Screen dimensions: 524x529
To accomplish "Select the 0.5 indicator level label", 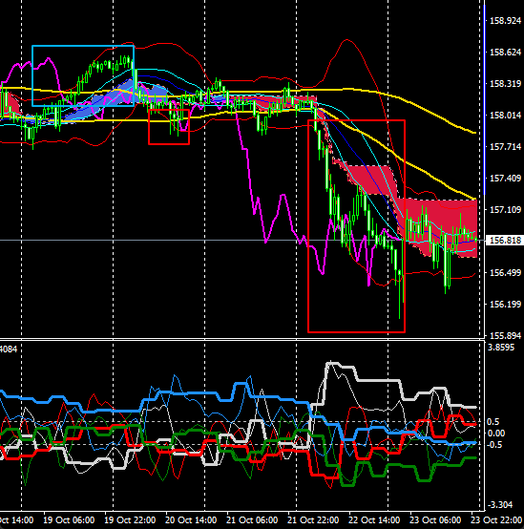I will (493, 422).
